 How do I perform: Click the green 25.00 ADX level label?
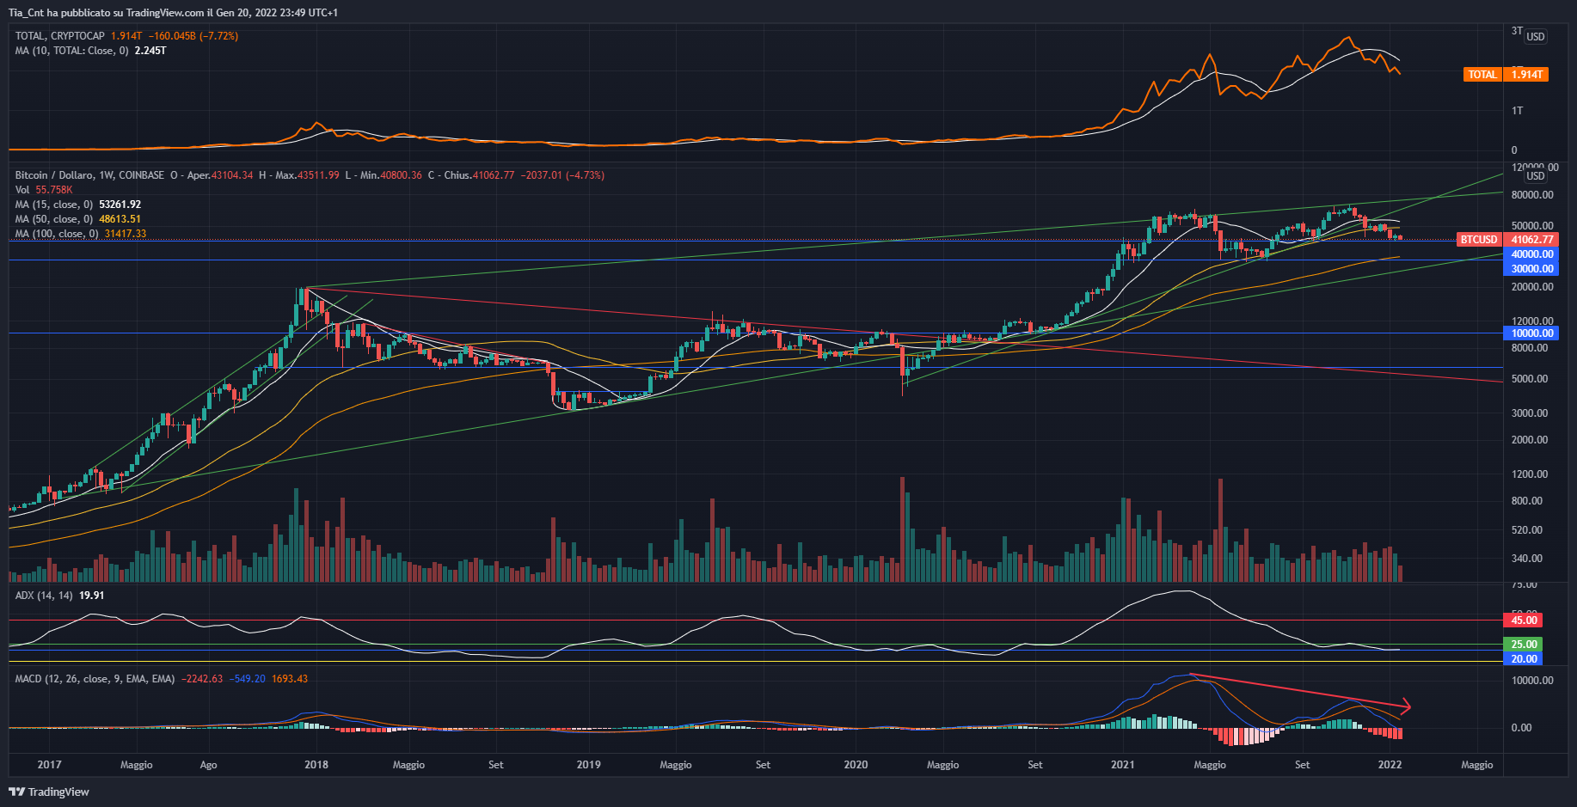click(1523, 645)
